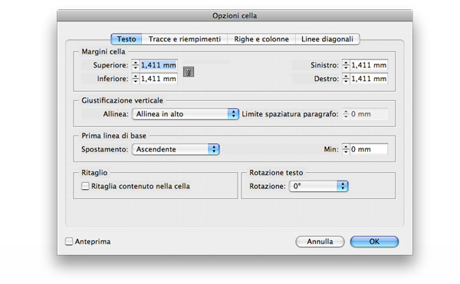Image resolution: width=460 pixels, height=284 pixels.
Task: Click the stepper arrows for Inferiore margin
Action: point(135,79)
